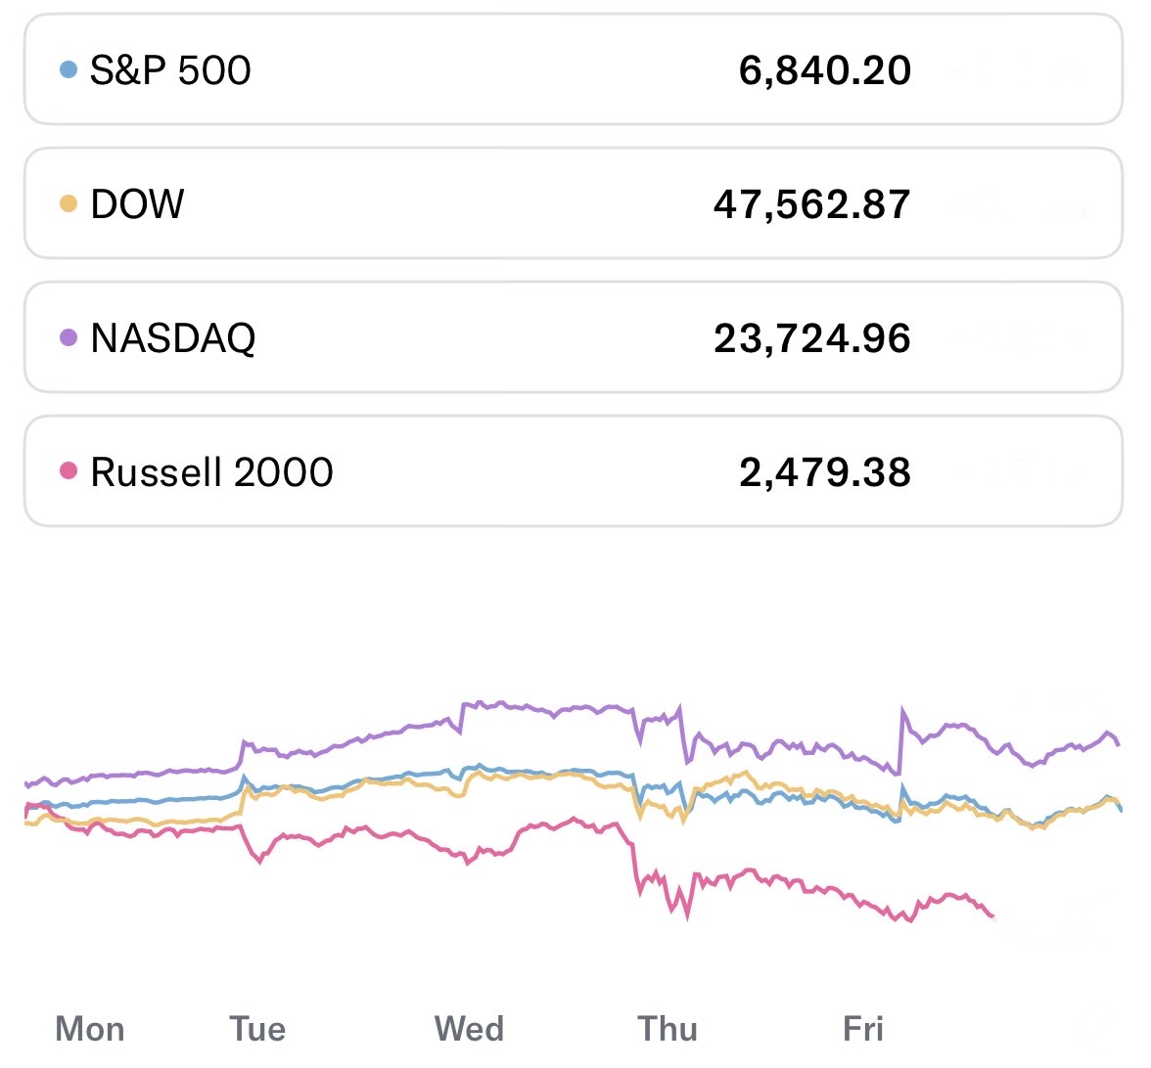Click the purple dot beside NASDAQ
The height and width of the screenshot is (1068, 1151).
click(69, 337)
